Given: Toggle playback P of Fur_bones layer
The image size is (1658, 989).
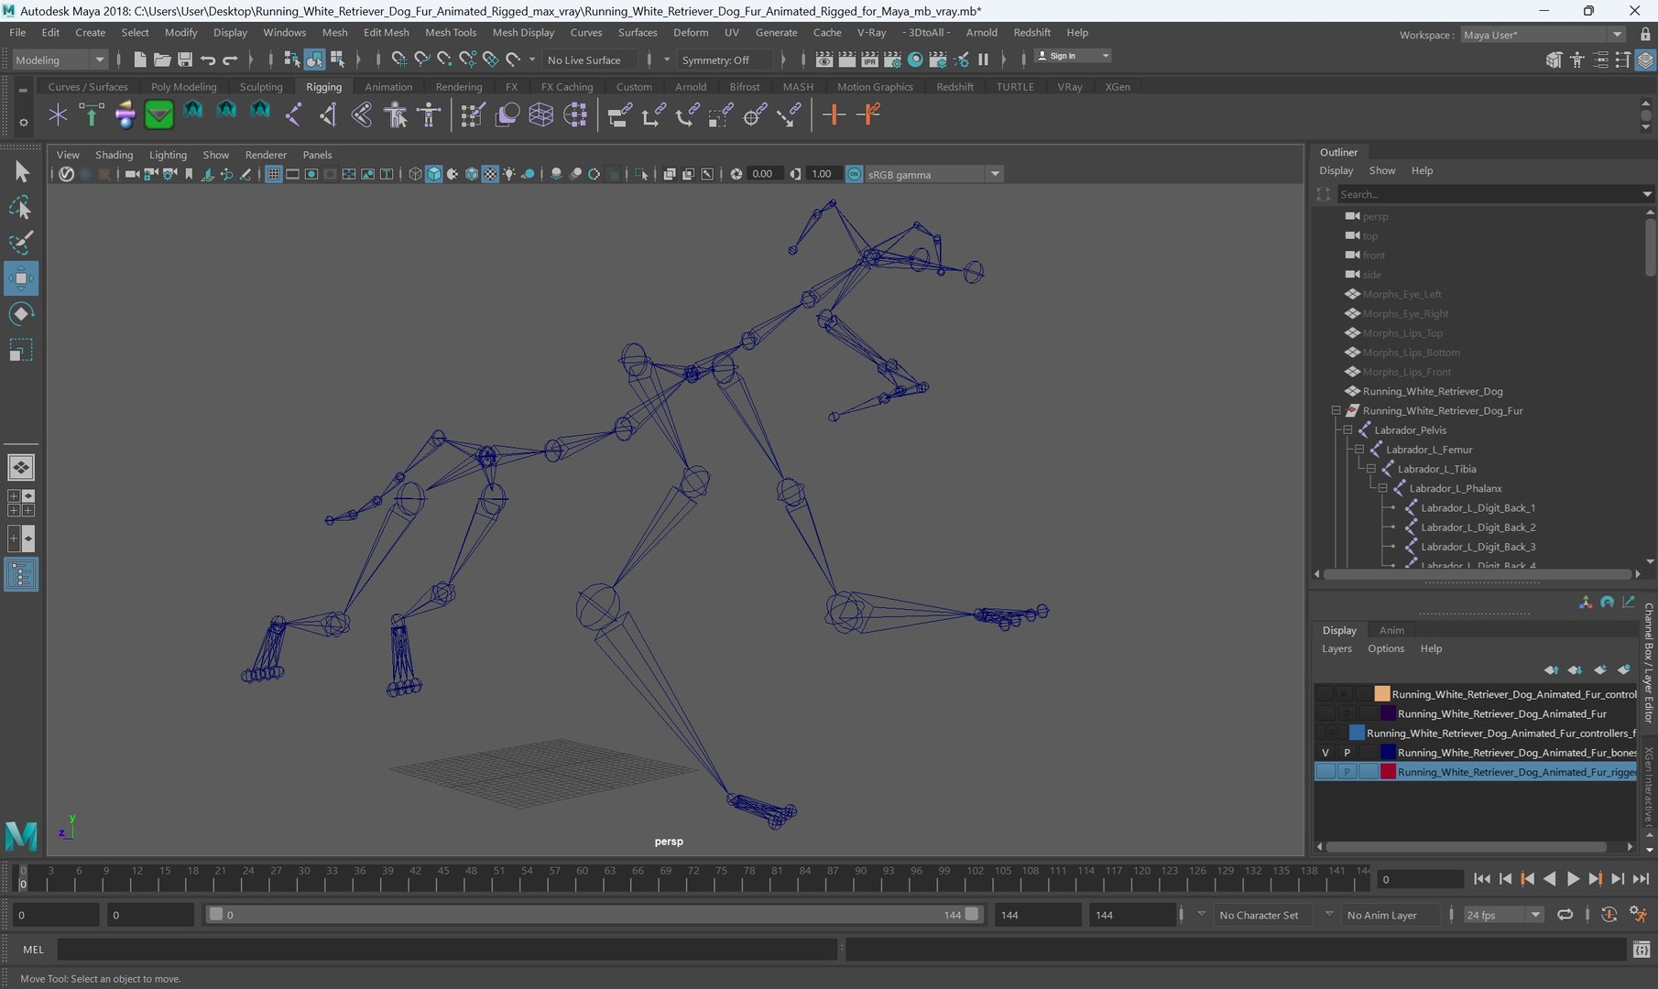Looking at the screenshot, I should [1347, 753].
